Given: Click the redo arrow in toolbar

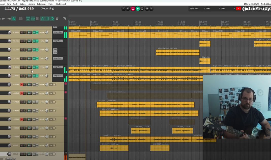Looking at the screenshot, I should click(9, 19).
